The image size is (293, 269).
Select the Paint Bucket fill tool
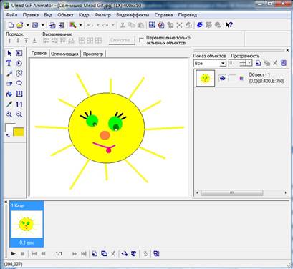point(9,94)
